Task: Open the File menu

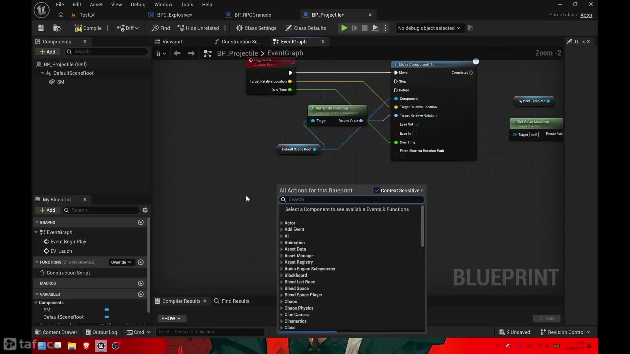Action: pyautogui.click(x=60, y=5)
